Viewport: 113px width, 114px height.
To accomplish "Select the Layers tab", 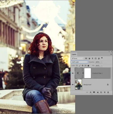I will point(74,54).
